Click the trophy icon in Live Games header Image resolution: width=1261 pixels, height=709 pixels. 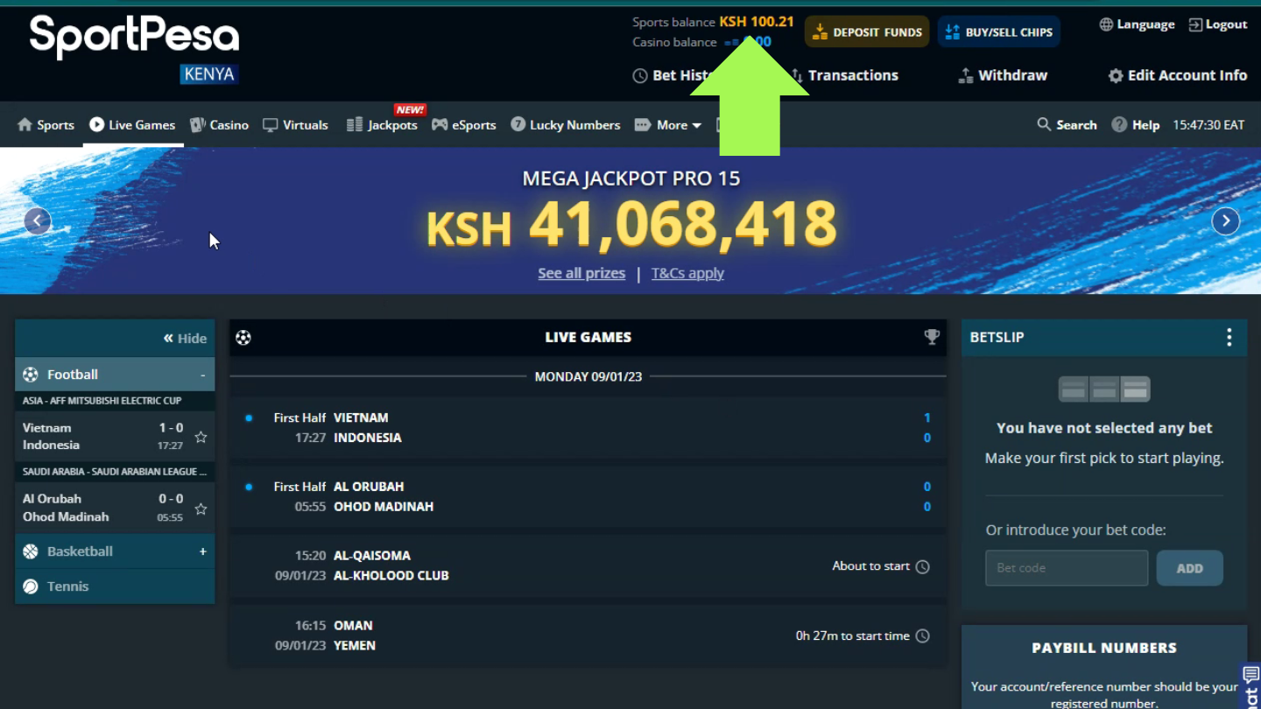pyautogui.click(x=932, y=337)
